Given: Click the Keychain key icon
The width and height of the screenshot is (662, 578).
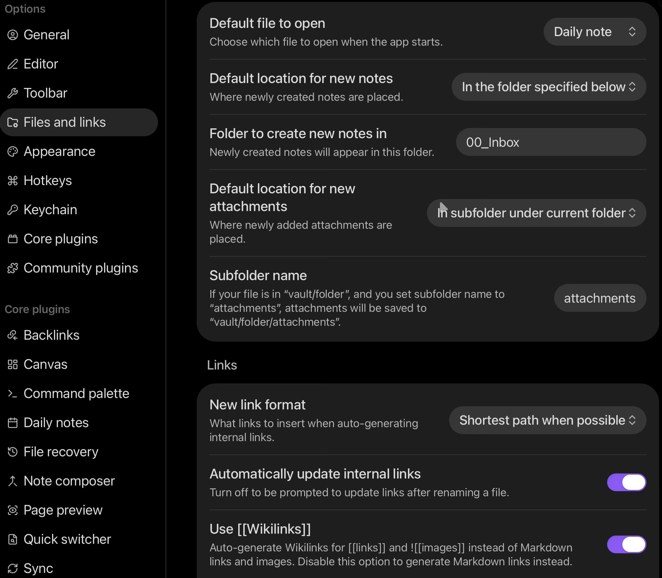Looking at the screenshot, I should click(13, 210).
